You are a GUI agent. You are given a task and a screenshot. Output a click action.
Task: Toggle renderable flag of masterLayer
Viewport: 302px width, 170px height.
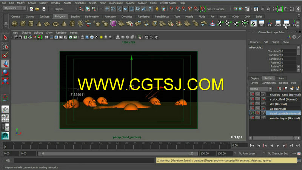(252, 118)
